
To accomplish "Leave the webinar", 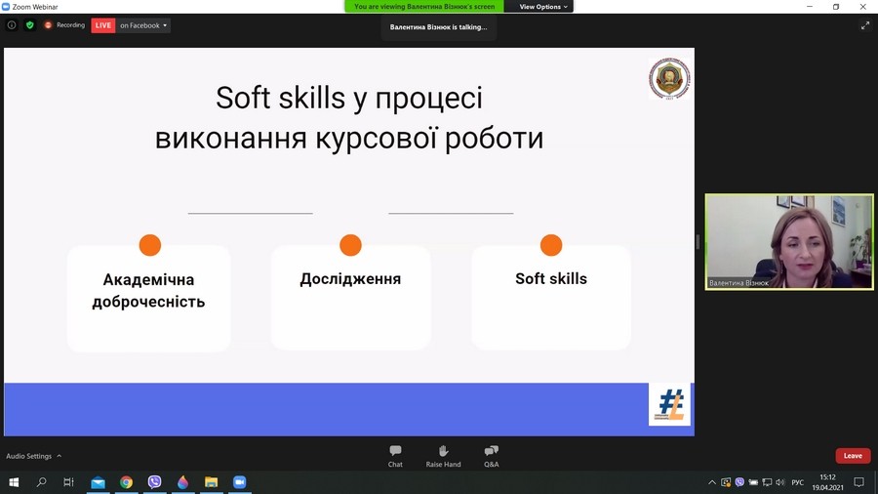I will pyautogui.click(x=853, y=455).
